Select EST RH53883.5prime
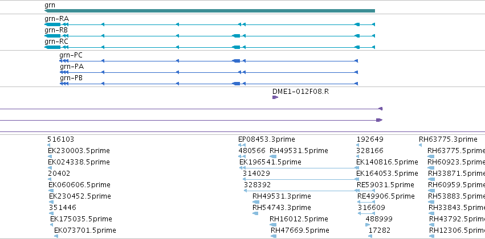This screenshot has width=485, height=239. coord(457,197)
